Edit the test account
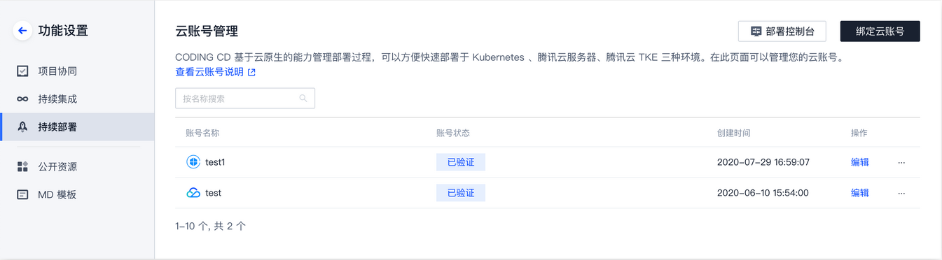The width and height of the screenshot is (942, 260). (860, 193)
